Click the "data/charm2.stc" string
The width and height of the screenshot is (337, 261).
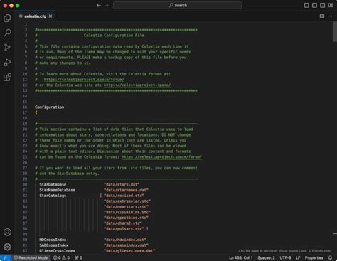coord(123,223)
